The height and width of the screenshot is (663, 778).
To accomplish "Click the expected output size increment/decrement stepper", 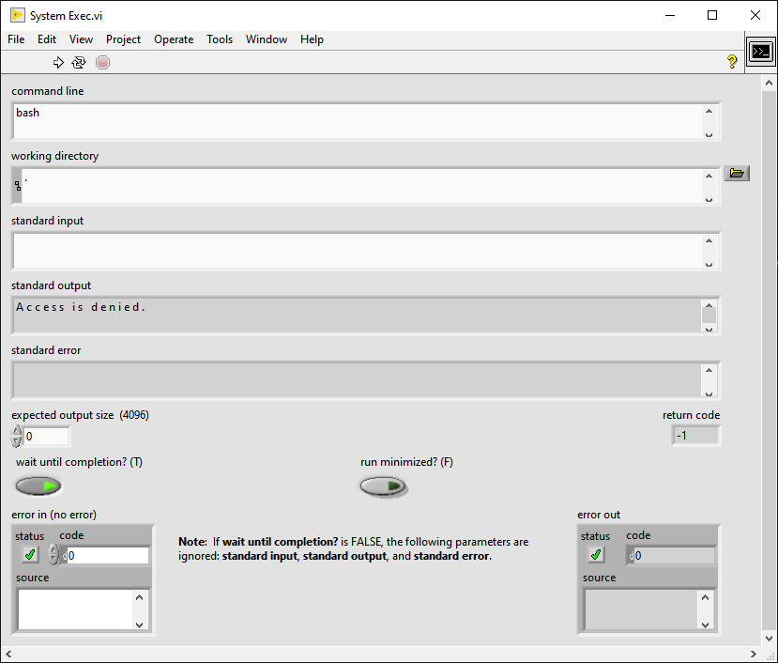I will coord(17,436).
